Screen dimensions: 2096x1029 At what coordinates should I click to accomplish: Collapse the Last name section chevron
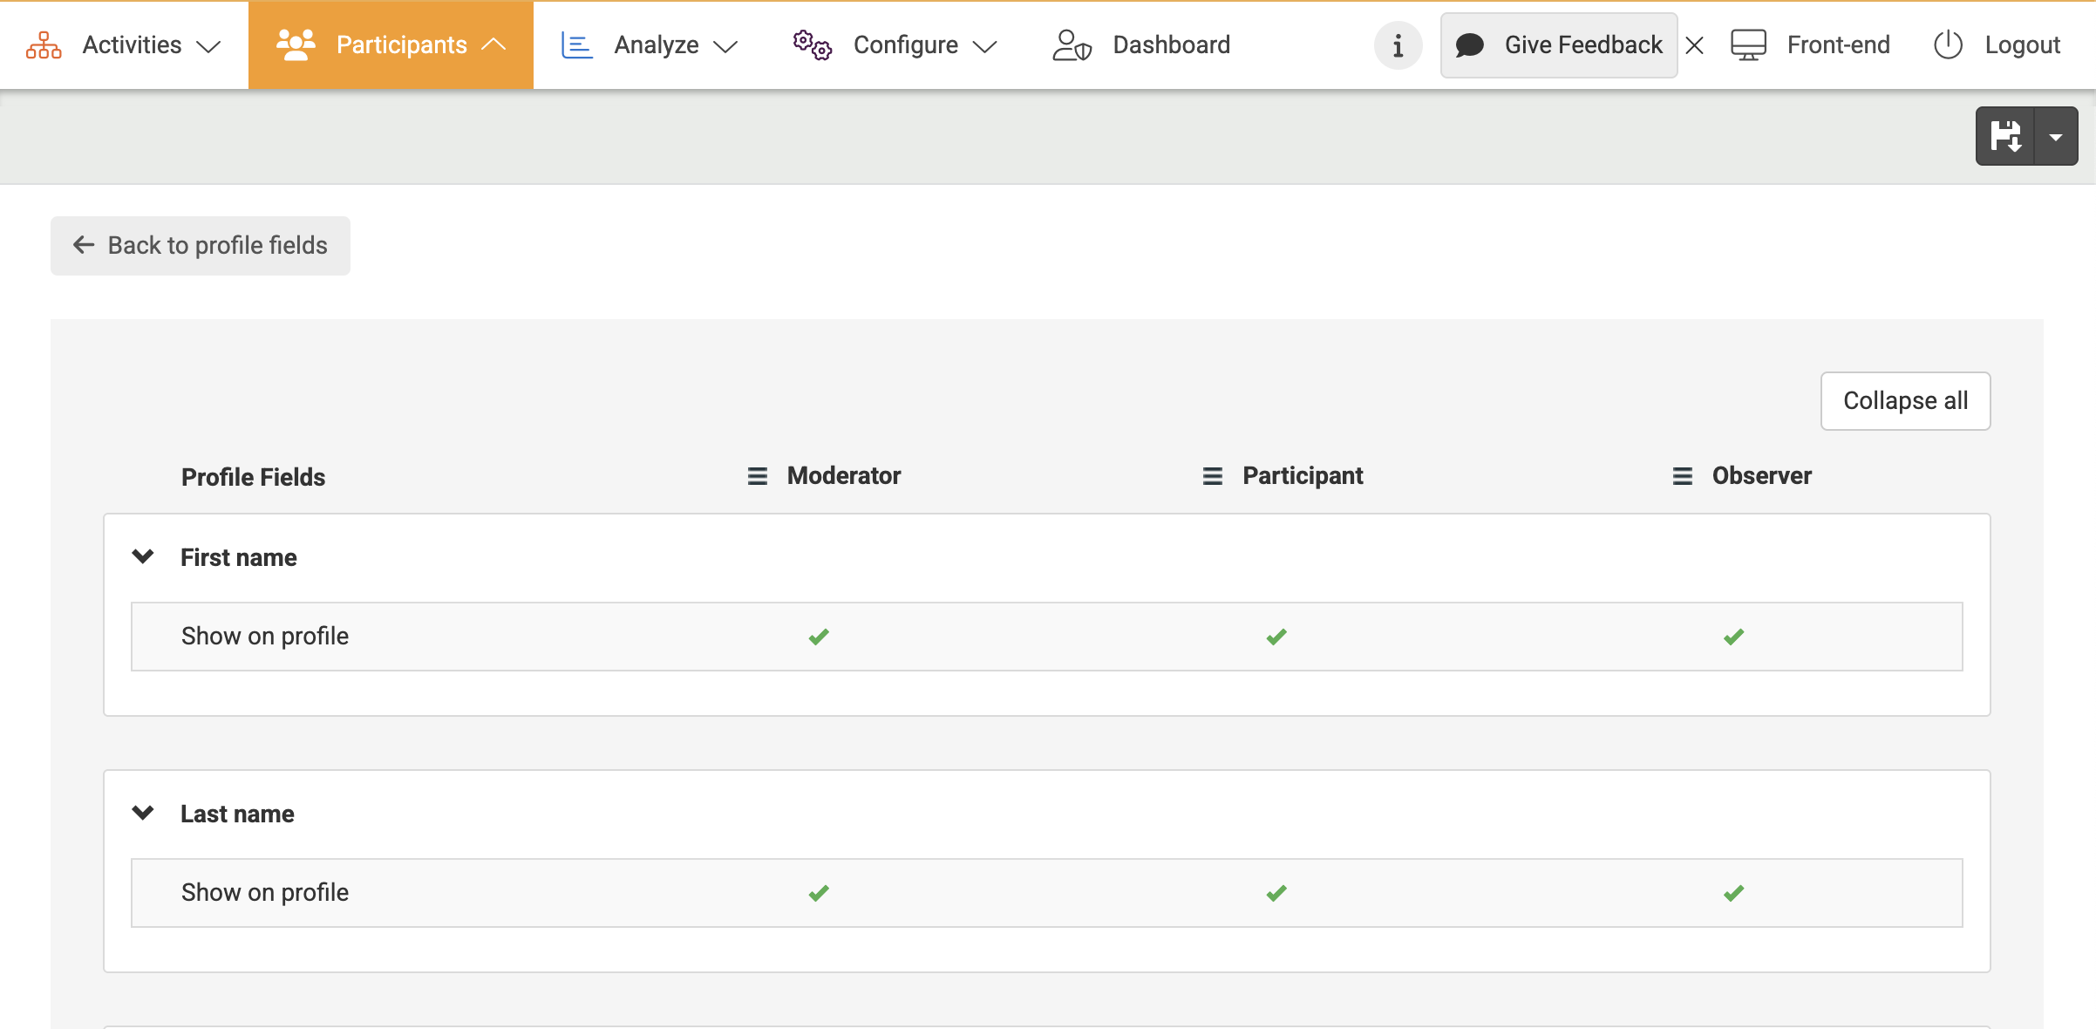(143, 813)
